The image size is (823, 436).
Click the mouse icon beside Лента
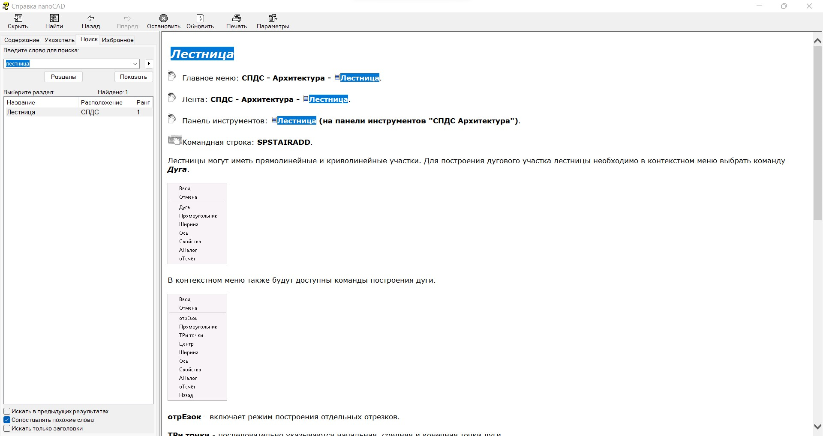pyautogui.click(x=172, y=97)
